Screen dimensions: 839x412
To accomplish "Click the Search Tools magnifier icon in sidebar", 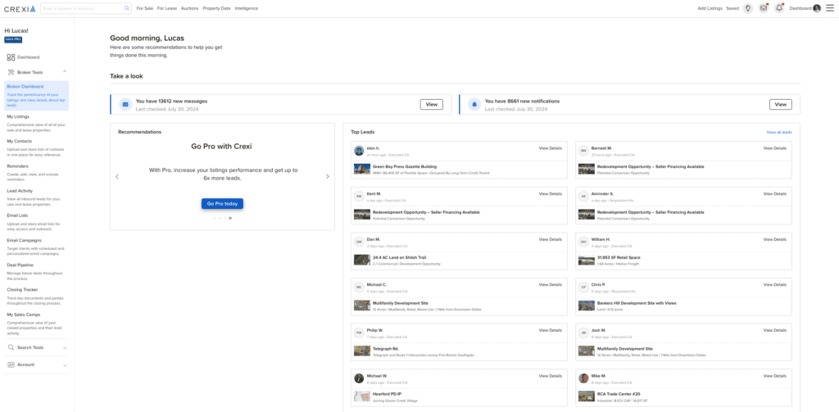I will (x=11, y=348).
